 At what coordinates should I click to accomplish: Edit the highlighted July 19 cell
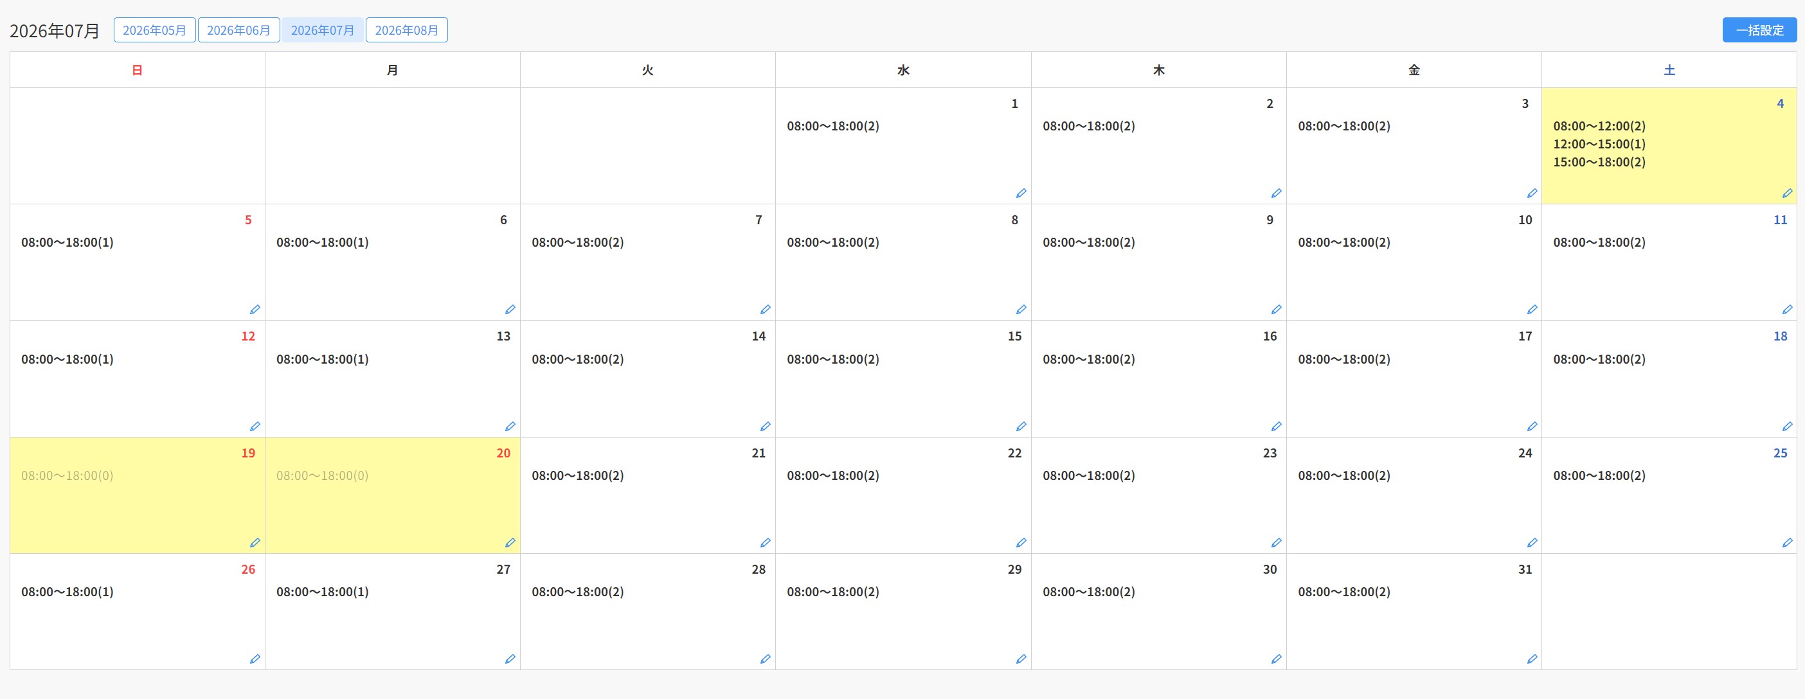(x=255, y=543)
